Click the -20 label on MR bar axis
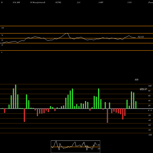The image size is (153, 153). tap(149, 115)
